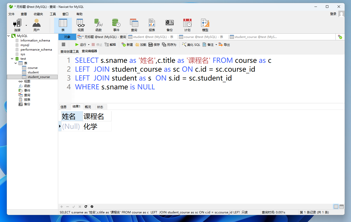This screenshot has width=351, height=222.
Task: Open the 收藏夹 menu
Action: 38,14
